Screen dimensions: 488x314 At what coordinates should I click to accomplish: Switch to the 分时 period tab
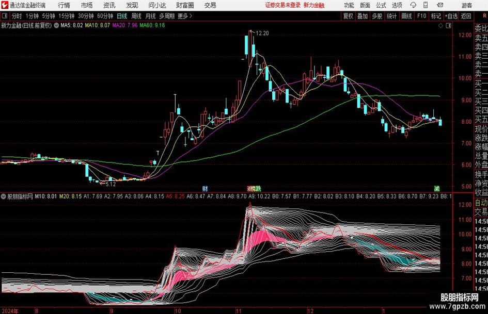(x=17, y=16)
